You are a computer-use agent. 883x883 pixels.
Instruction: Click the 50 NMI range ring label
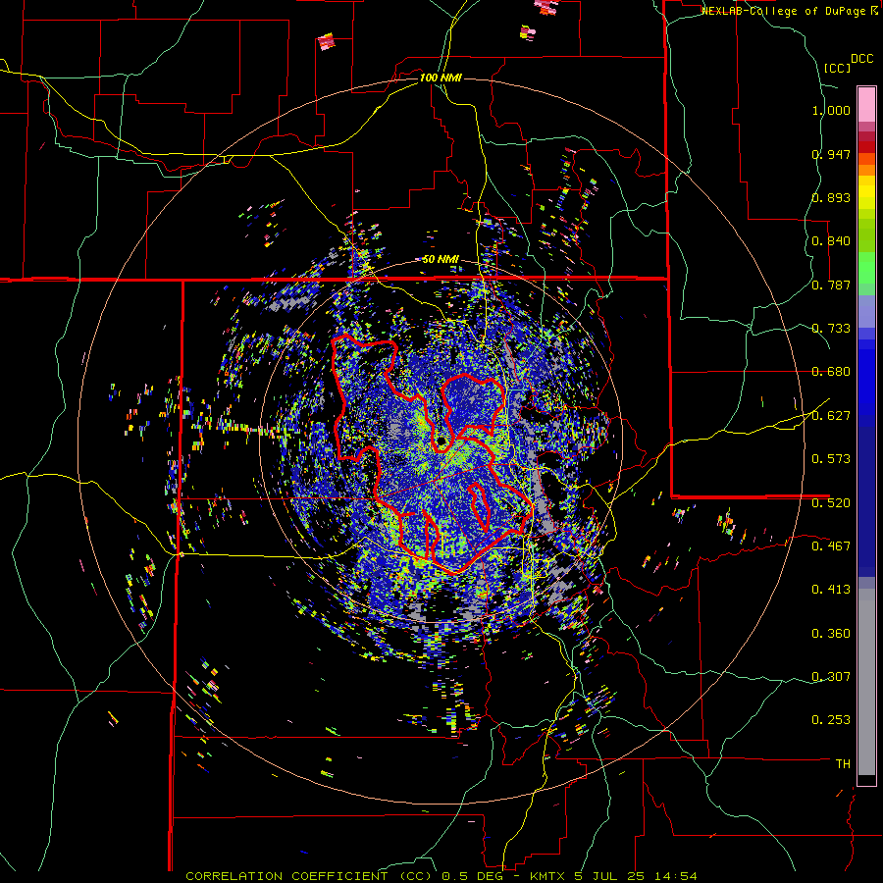441,260
